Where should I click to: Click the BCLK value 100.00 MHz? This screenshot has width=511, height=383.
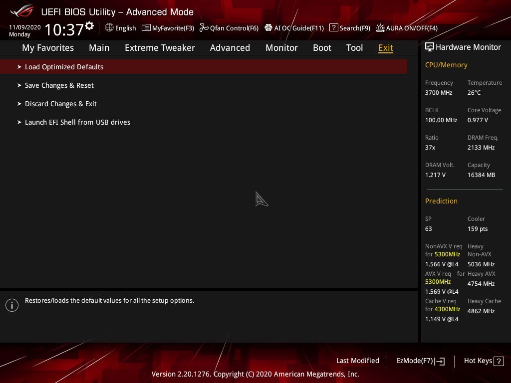tap(441, 120)
